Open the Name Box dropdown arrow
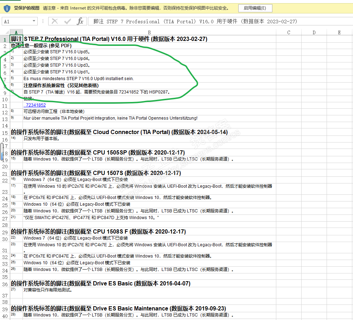The width and height of the screenshot is (353, 320). [34, 21]
